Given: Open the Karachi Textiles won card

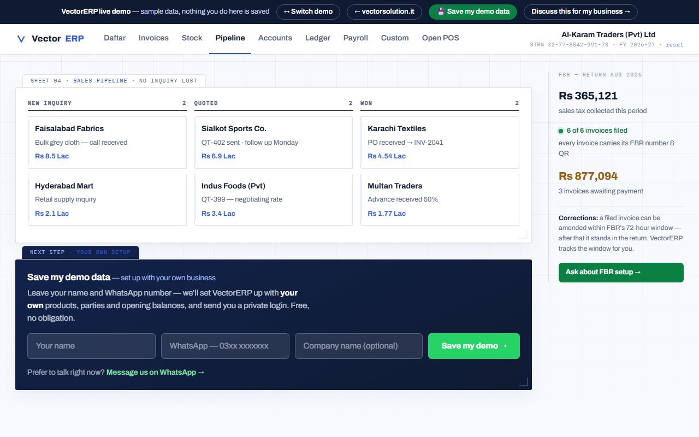Looking at the screenshot, I should tap(440, 143).
